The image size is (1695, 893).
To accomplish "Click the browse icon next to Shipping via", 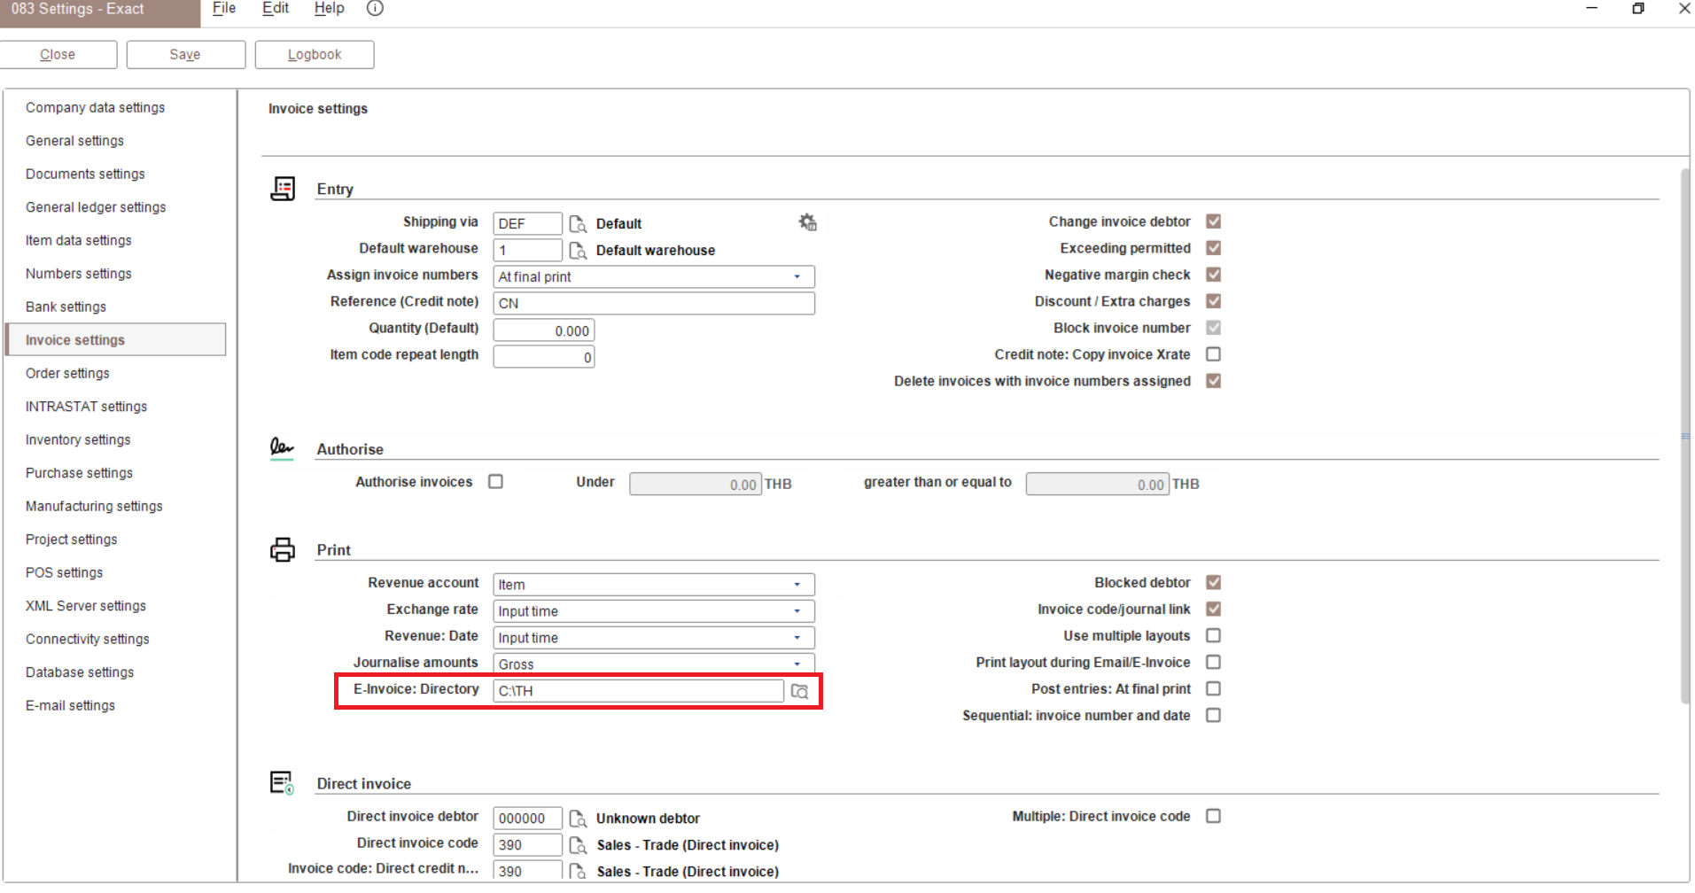I will (578, 224).
